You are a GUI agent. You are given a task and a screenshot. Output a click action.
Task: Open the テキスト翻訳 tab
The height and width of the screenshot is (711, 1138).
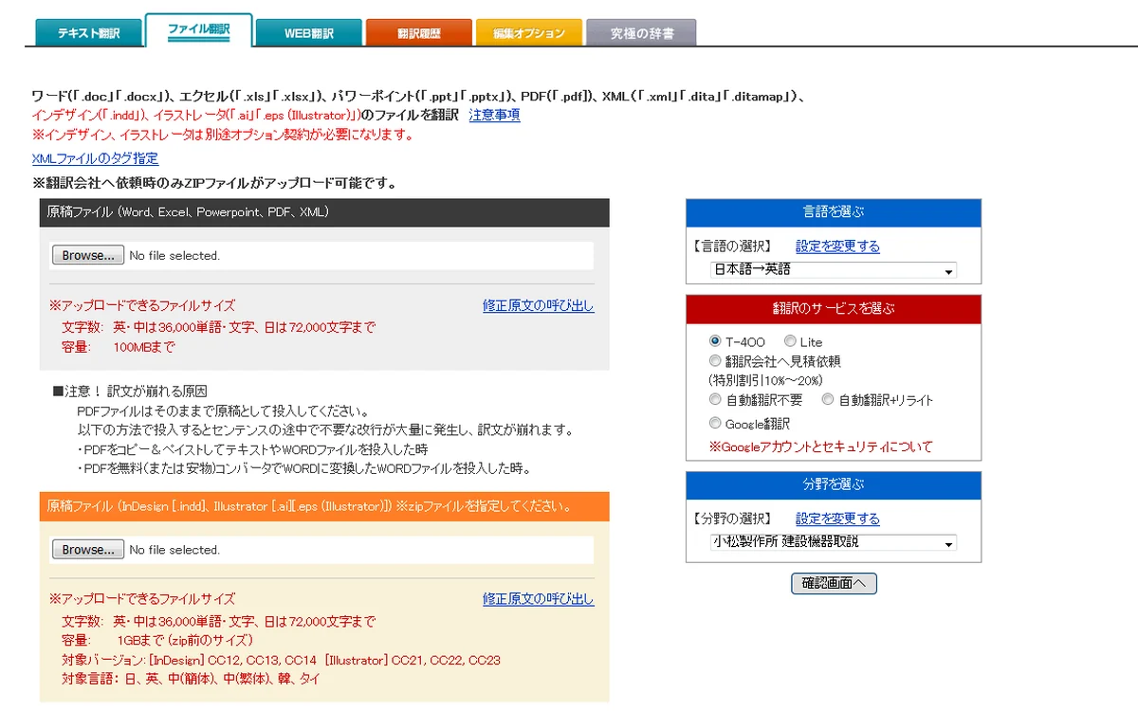89,33
